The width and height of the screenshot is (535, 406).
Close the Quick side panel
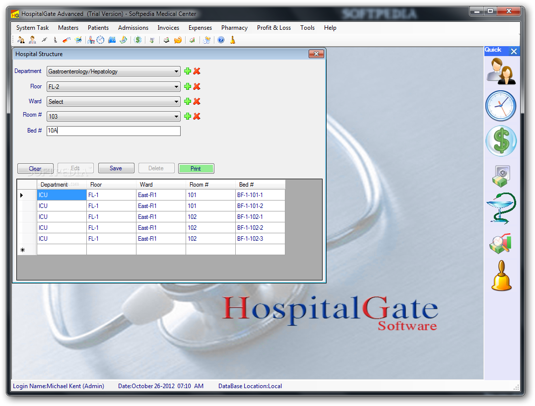click(514, 51)
